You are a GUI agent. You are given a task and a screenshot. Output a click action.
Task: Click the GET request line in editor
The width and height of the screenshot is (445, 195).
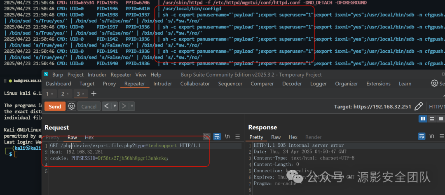[x=125, y=146]
